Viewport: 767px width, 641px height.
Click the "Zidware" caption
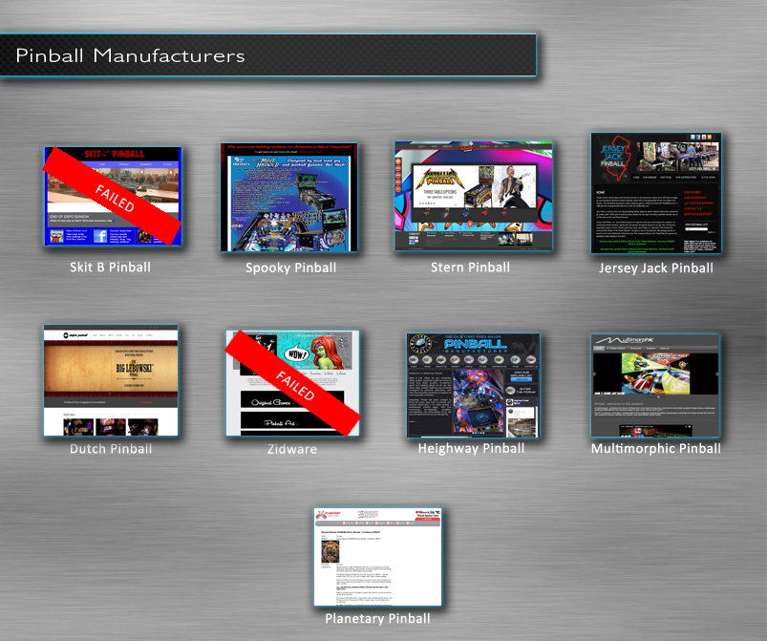tap(292, 449)
